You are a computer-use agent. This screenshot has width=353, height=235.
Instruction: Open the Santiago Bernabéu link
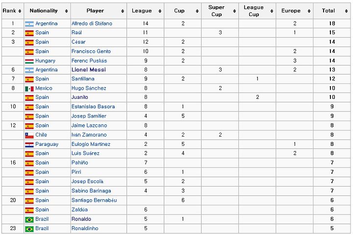pyautogui.click(x=94, y=200)
